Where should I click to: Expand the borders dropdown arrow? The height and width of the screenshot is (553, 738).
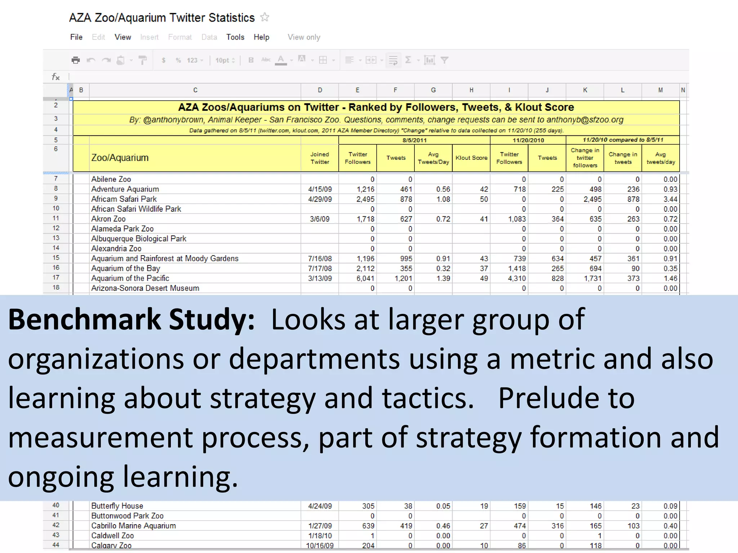[333, 60]
